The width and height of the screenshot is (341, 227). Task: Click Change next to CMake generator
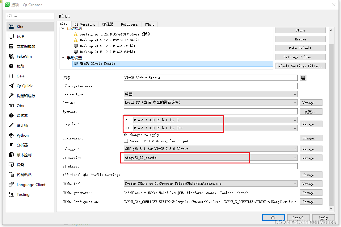(x=311, y=193)
